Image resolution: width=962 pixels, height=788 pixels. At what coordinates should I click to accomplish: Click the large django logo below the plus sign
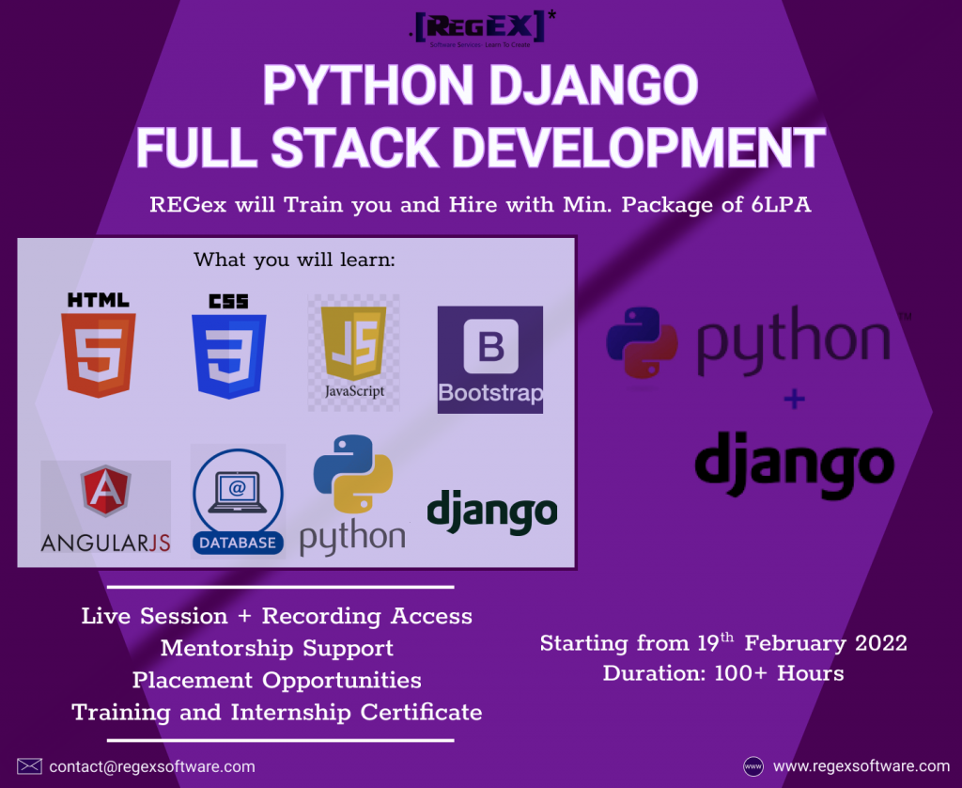(x=795, y=465)
